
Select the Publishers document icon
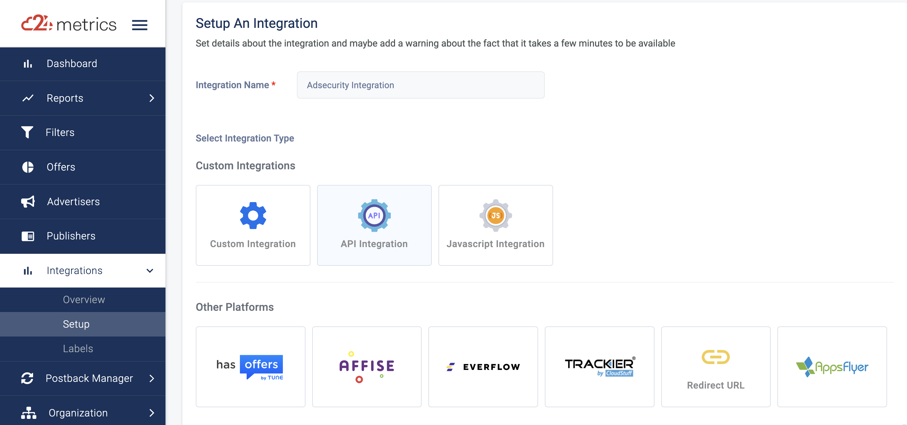28,236
